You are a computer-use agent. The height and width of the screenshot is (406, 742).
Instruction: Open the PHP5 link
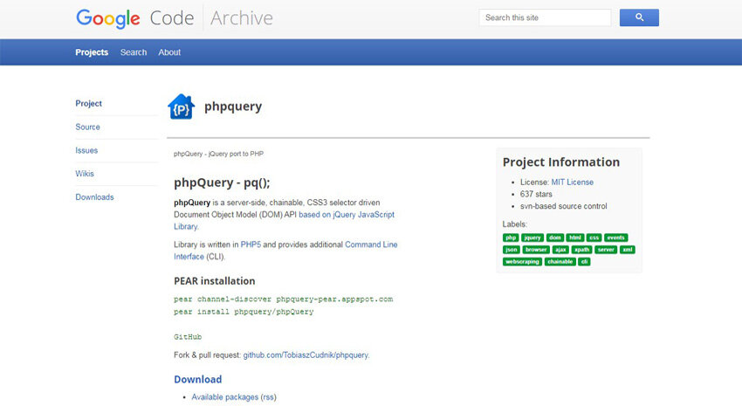coord(251,244)
